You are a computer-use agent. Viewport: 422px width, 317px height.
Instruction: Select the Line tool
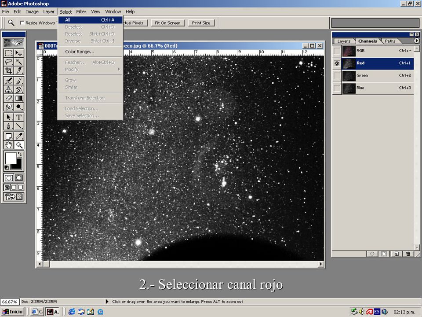[x=19, y=126]
